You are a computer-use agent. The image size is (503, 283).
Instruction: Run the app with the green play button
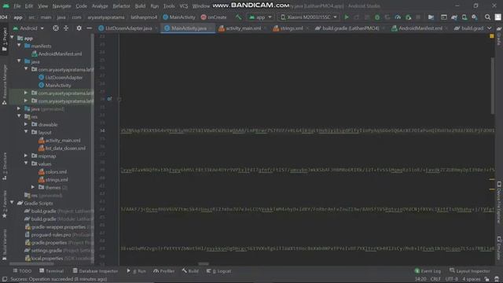pyautogui.click(x=347, y=17)
